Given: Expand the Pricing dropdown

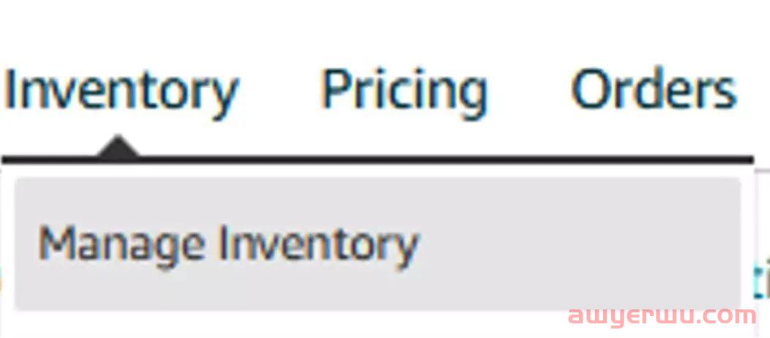Looking at the screenshot, I should [404, 91].
